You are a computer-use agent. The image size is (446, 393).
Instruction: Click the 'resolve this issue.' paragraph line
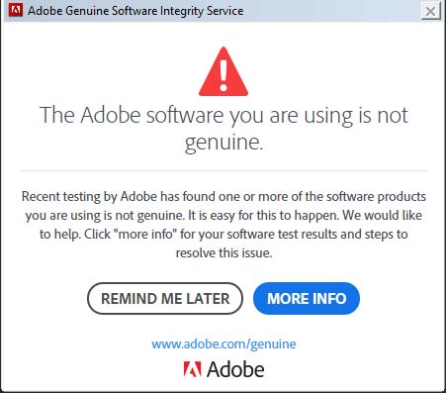223,253
